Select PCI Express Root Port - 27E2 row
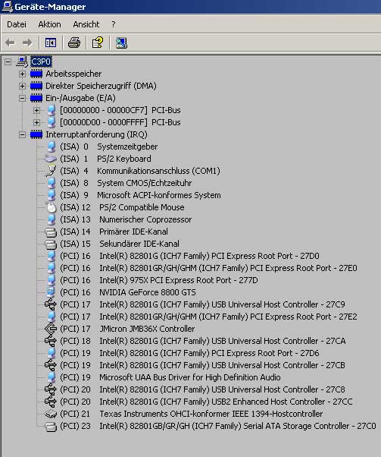381x457 pixels. coord(208,317)
